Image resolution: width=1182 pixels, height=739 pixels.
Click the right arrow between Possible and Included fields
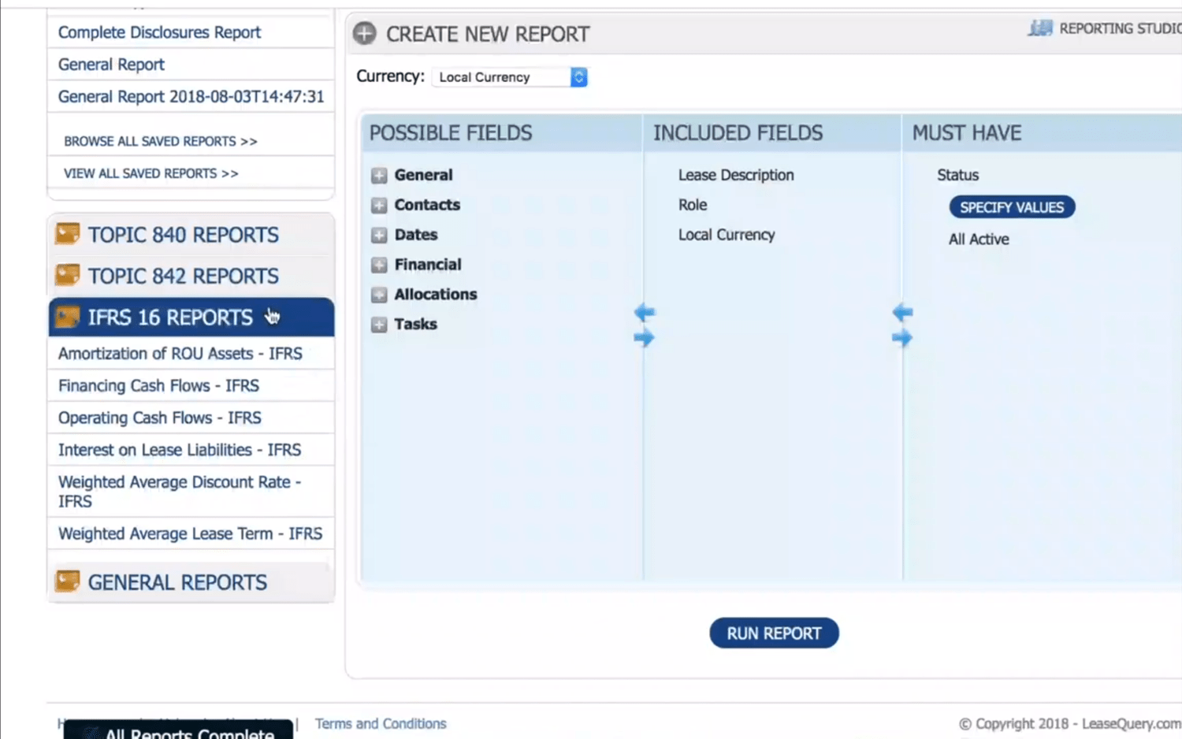(645, 338)
